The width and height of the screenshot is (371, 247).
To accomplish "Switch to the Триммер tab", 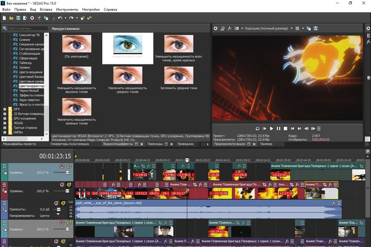I will pyautogui.click(x=266, y=144).
